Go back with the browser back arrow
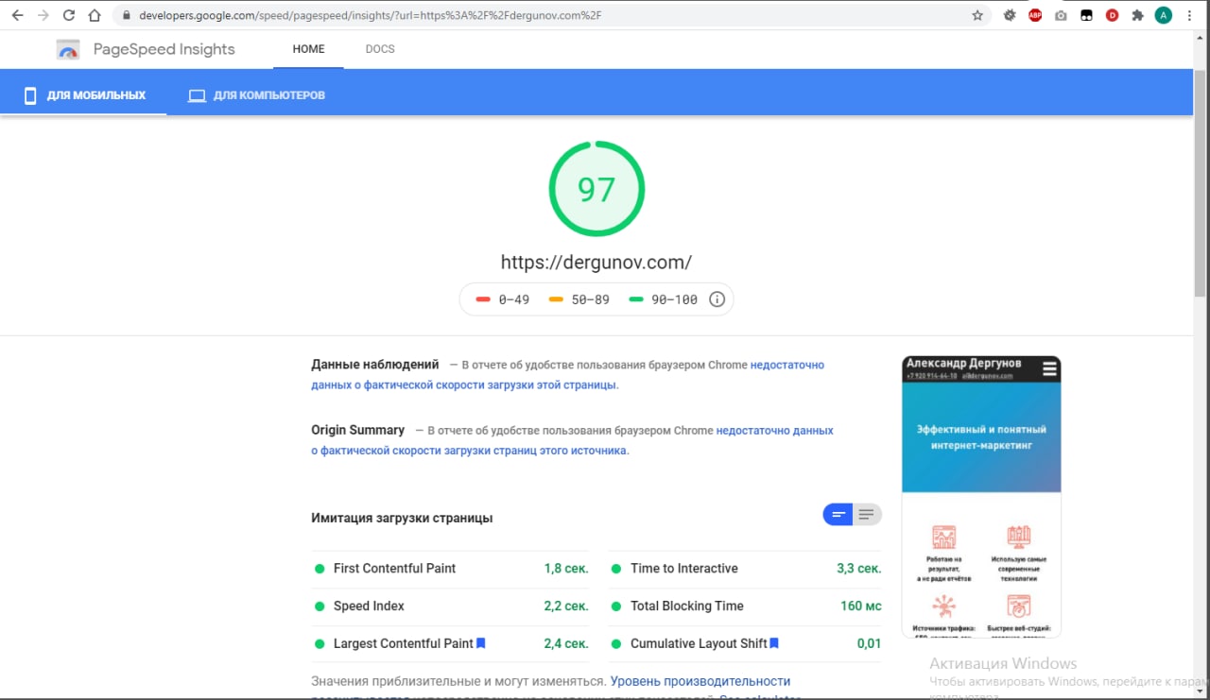1210x700 pixels. (x=17, y=15)
